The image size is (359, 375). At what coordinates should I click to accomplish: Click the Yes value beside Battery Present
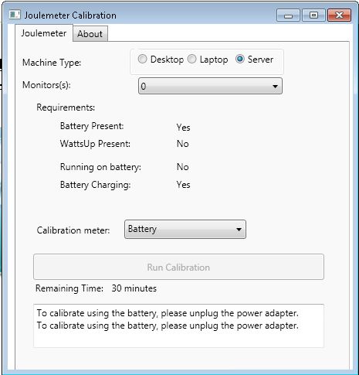(184, 128)
